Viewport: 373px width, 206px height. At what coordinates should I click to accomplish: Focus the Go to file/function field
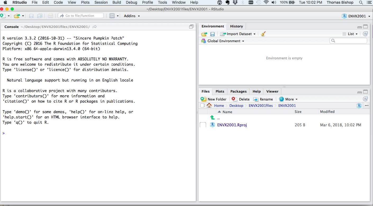[x=81, y=16]
